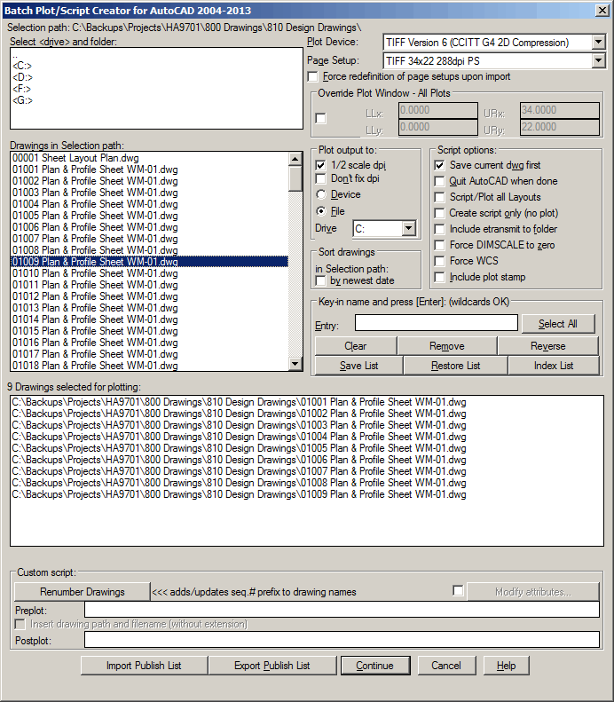Click the Continue button

[x=375, y=666]
